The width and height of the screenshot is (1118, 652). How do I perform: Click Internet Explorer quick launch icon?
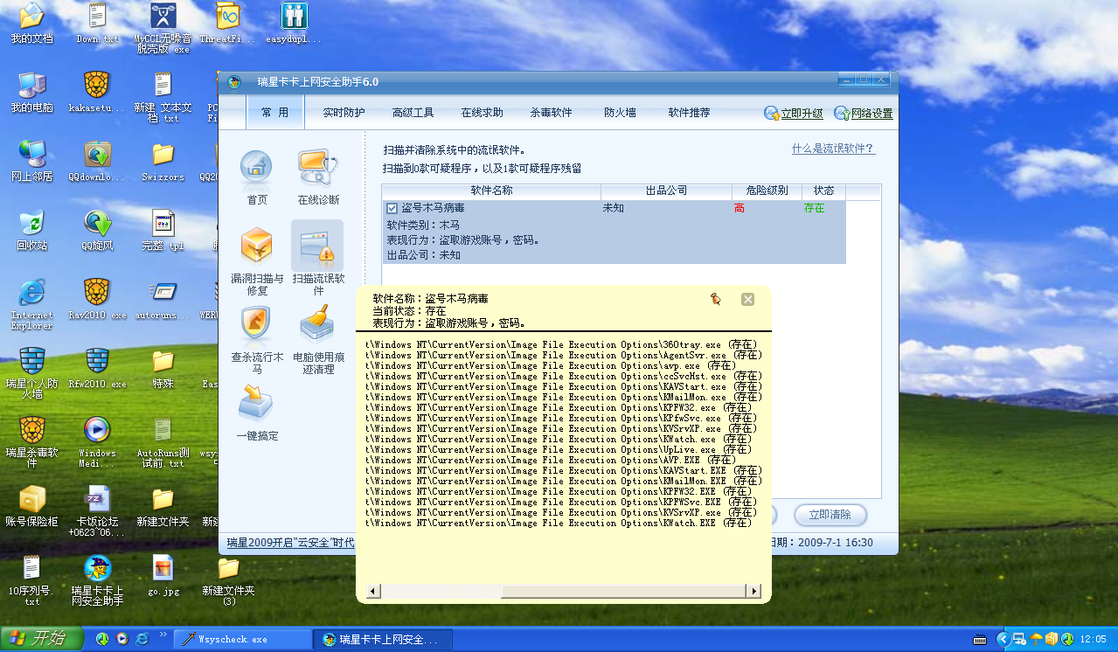coord(142,639)
